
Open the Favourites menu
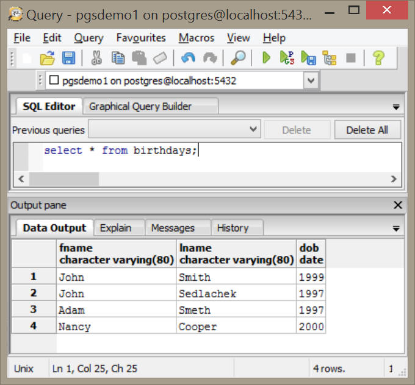tap(141, 38)
